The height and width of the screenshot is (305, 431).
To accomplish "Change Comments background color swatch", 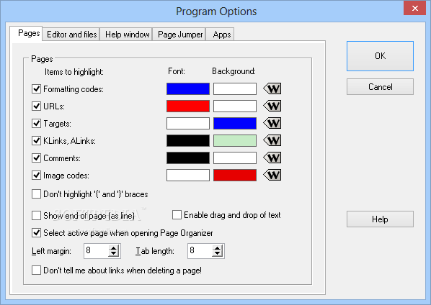I will tap(235, 158).
